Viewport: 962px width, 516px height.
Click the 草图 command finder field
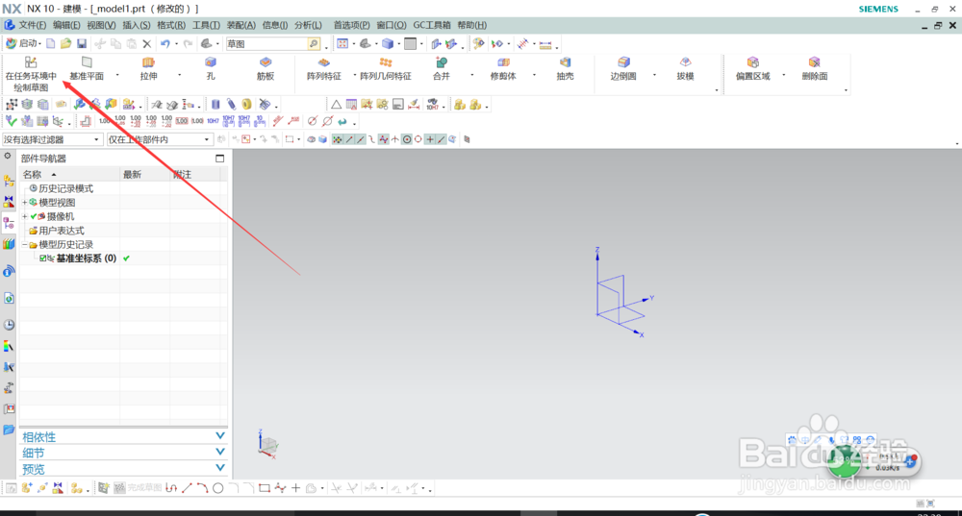(x=266, y=43)
